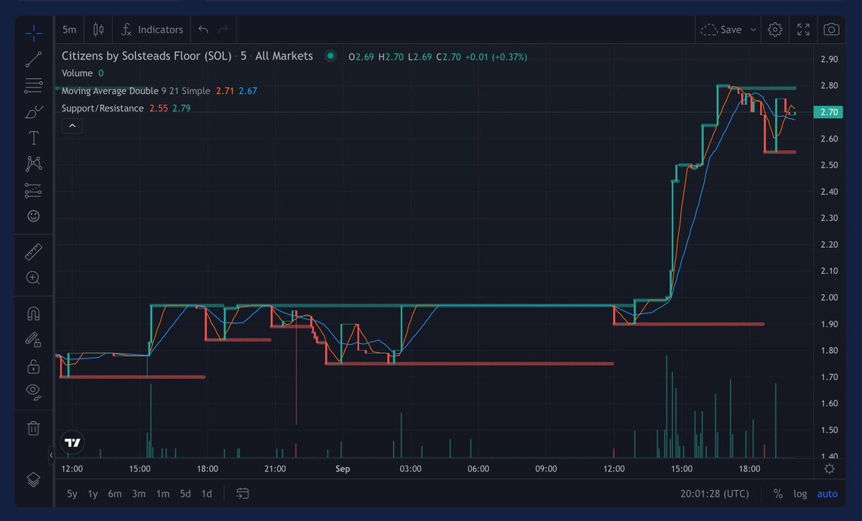Click the TradingView logo on the chart
This screenshot has width=862, height=521.
[72, 443]
